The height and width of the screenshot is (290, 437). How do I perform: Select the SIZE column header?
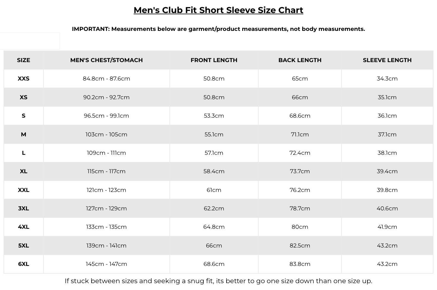pyautogui.click(x=23, y=60)
